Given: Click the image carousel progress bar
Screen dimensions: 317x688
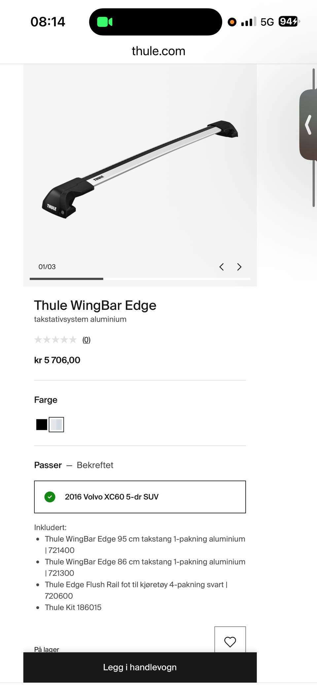Looking at the screenshot, I should [x=140, y=279].
